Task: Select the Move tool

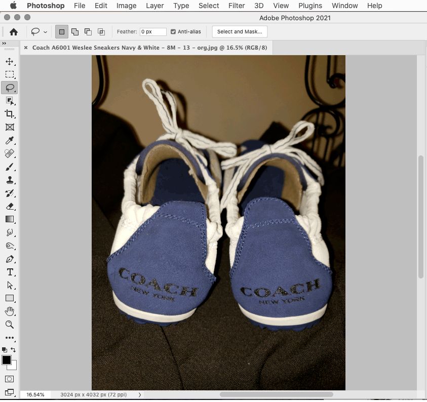Action: (10, 61)
